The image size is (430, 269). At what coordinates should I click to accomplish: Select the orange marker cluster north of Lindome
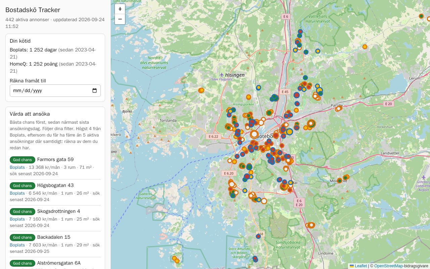tap(311, 225)
